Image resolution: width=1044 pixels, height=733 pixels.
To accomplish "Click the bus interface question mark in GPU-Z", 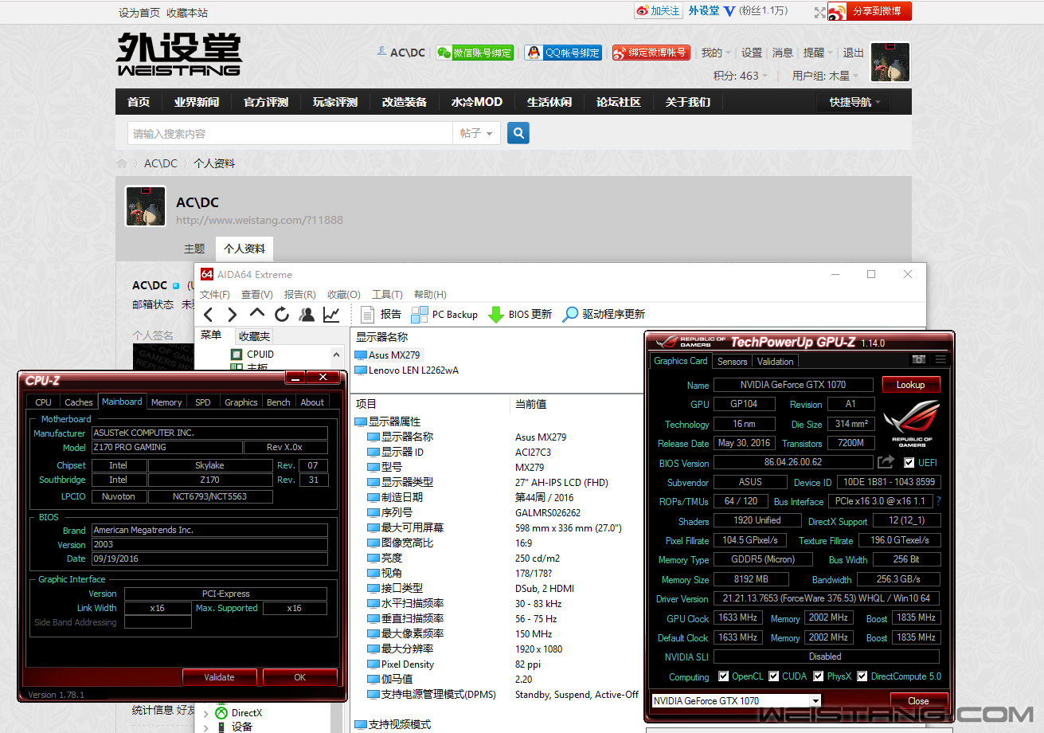I will click(938, 501).
